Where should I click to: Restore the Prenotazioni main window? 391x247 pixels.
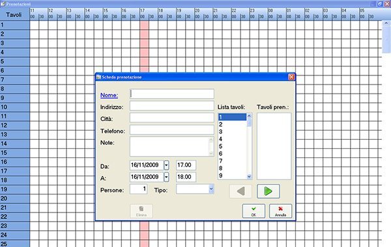point(379,4)
